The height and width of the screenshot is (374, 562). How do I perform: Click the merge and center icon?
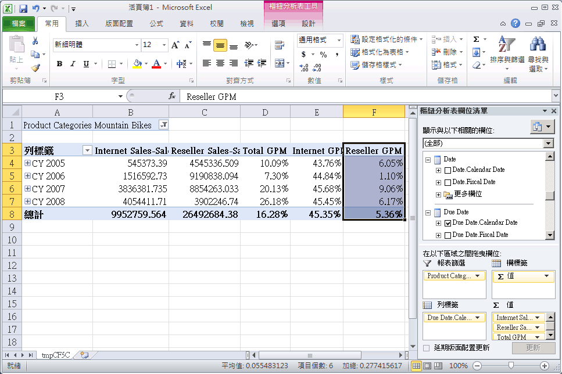[x=280, y=63]
